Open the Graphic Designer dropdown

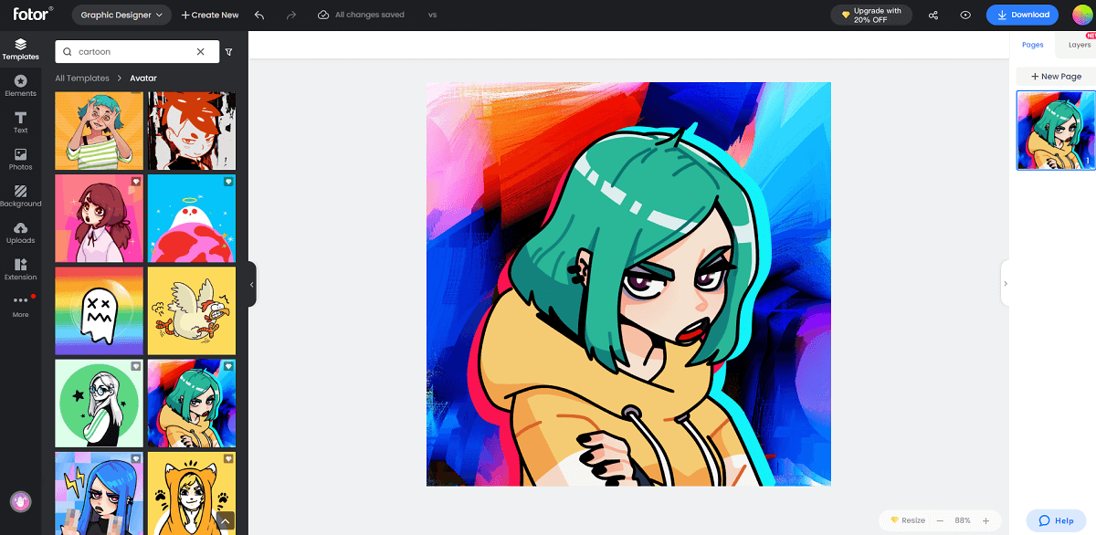coord(121,15)
